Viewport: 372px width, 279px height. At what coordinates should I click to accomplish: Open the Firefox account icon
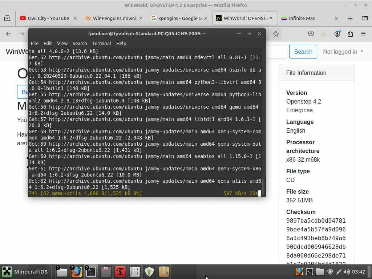point(337,34)
